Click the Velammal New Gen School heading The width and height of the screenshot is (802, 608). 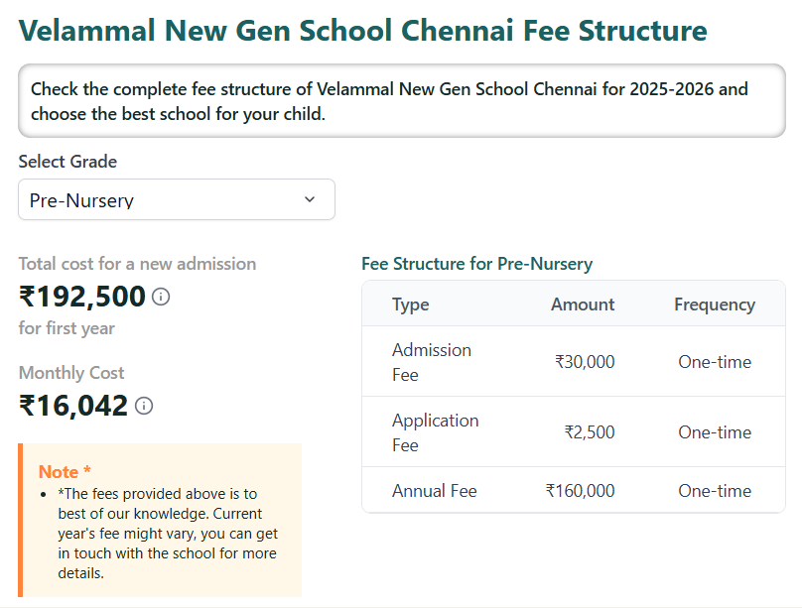click(x=364, y=31)
